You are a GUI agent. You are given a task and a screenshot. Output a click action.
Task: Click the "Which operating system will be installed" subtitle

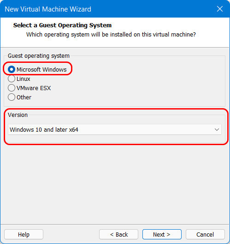tap(111, 34)
